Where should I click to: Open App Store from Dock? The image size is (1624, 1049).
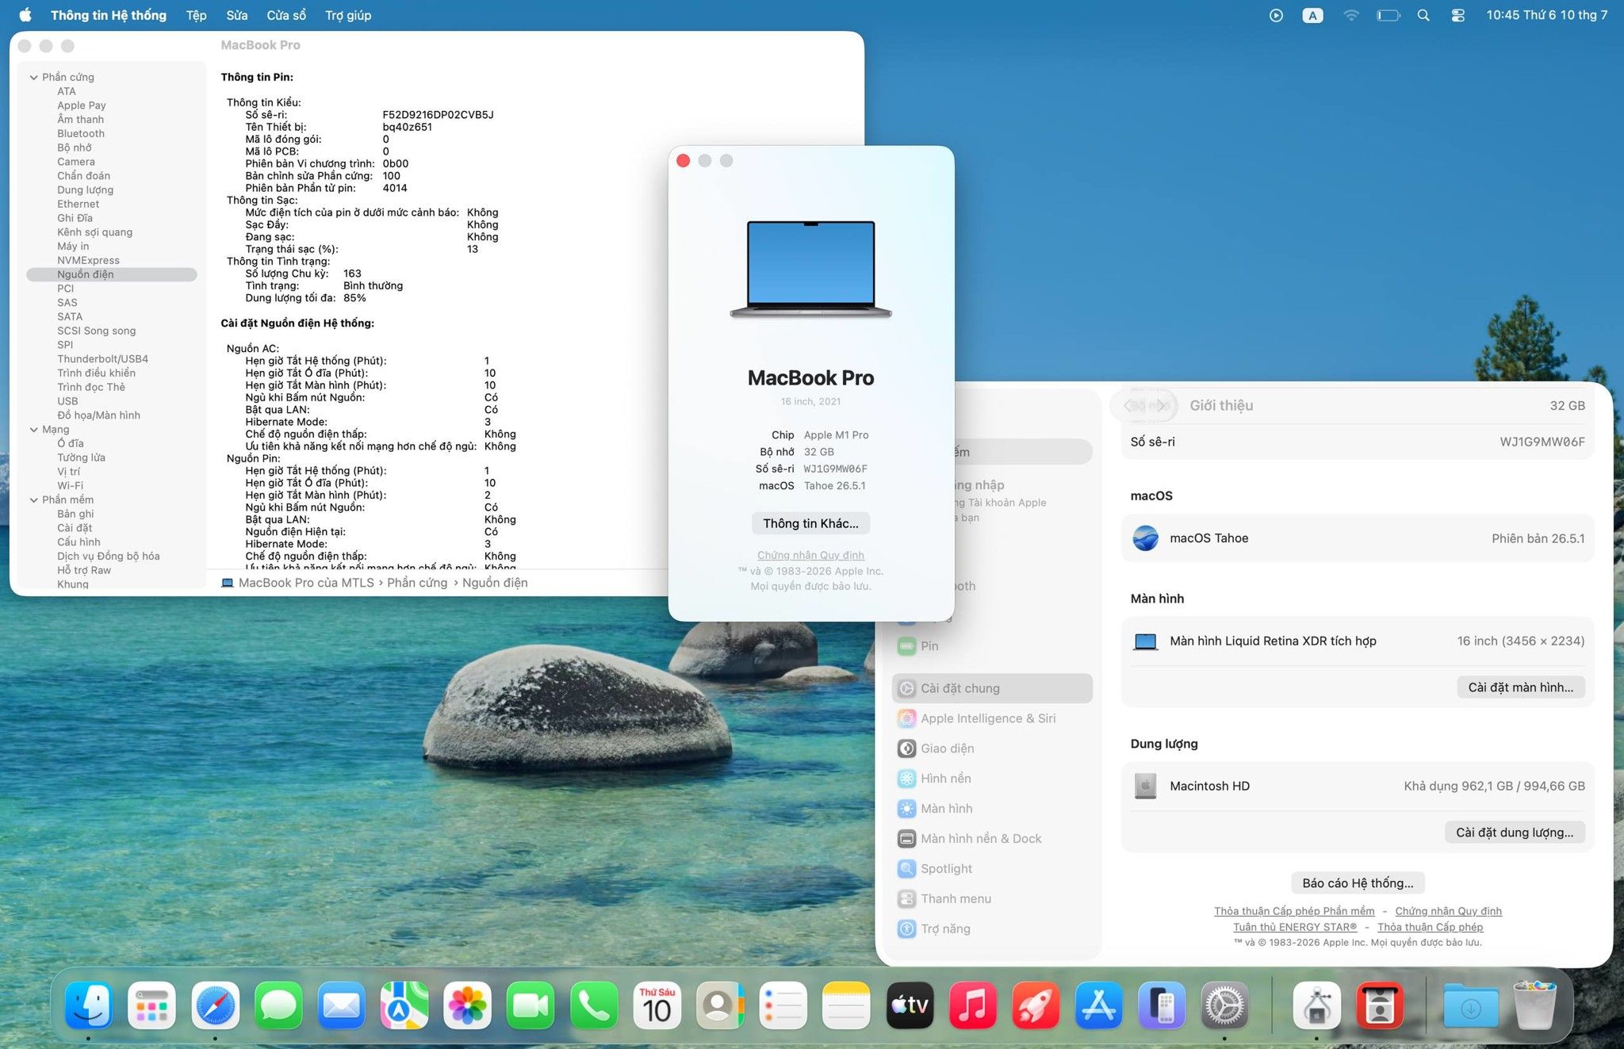1098,1005
